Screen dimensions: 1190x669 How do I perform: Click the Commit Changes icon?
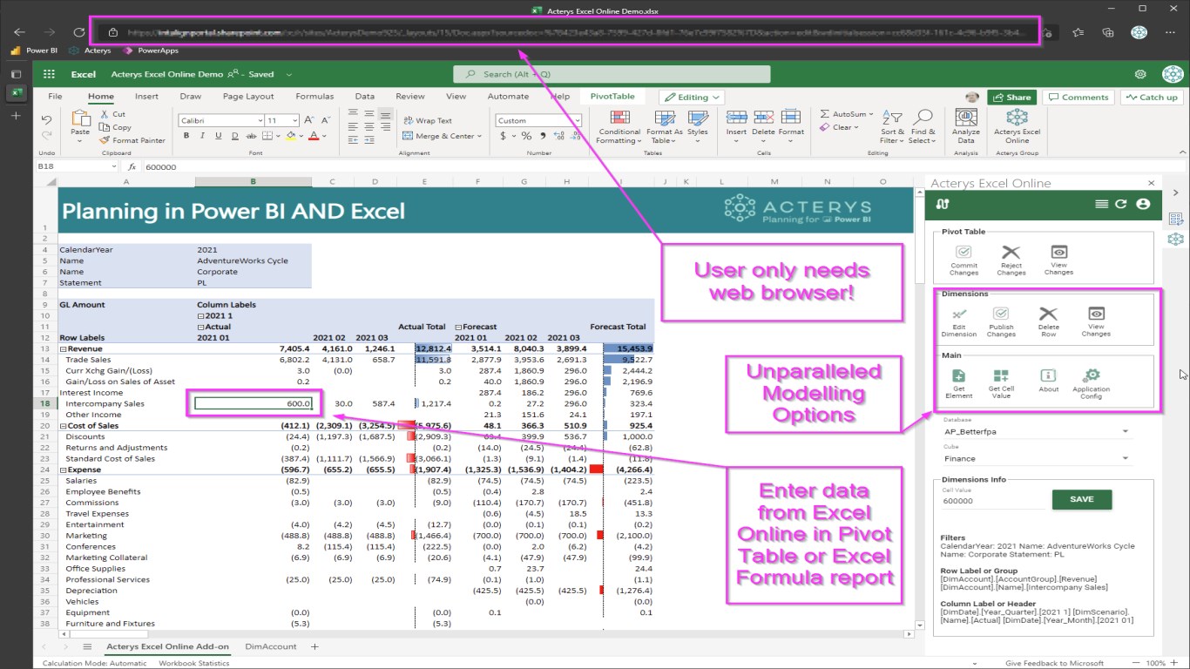click(x=963, y=252)
